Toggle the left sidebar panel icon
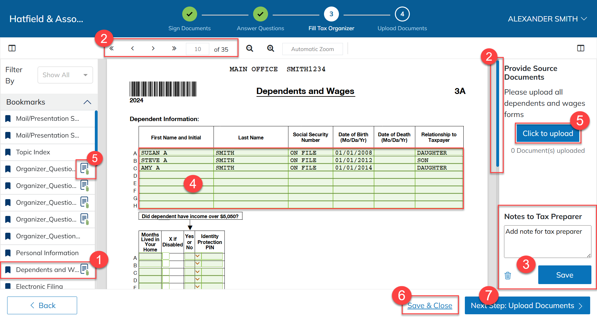This screenshot has width=597, height=318. (x=12, y=48)
